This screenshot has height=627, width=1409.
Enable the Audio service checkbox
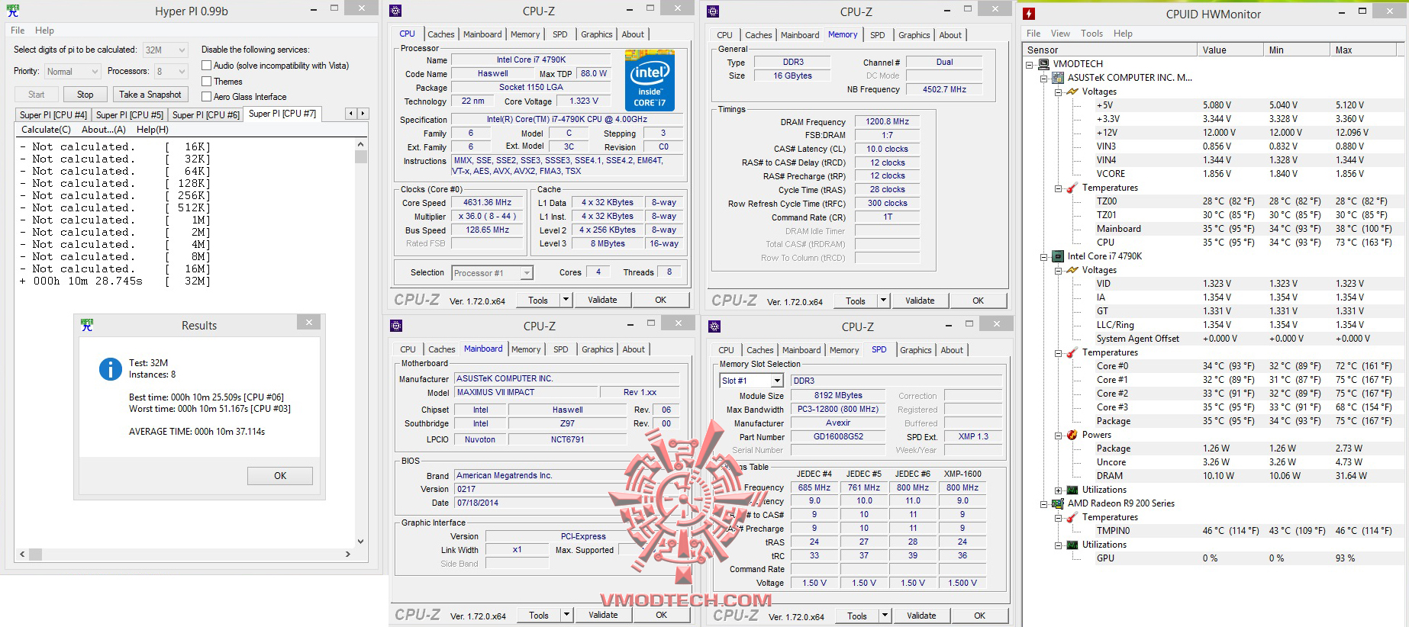pos(206,66)
